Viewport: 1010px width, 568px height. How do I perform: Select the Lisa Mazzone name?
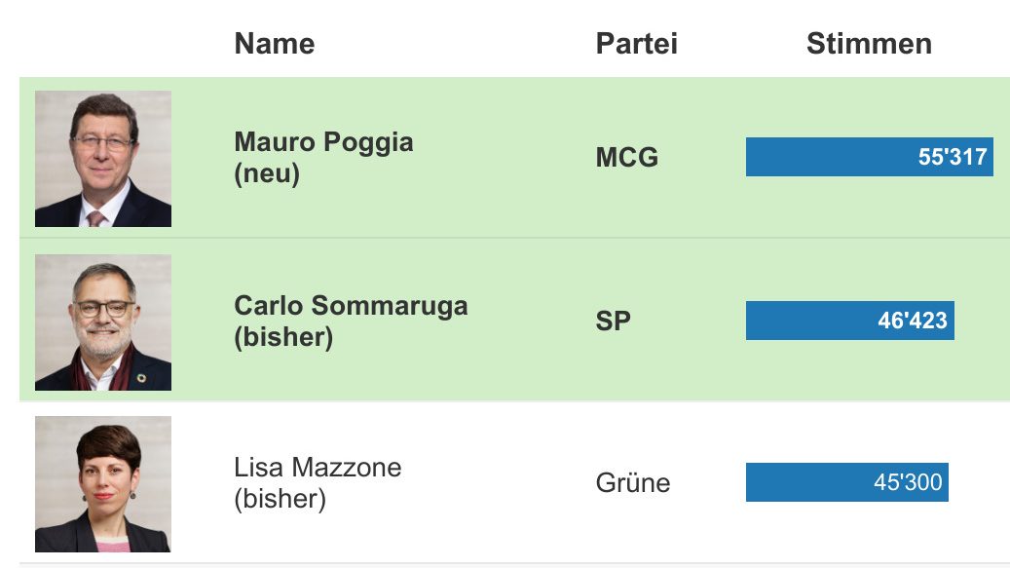point(318,468)
